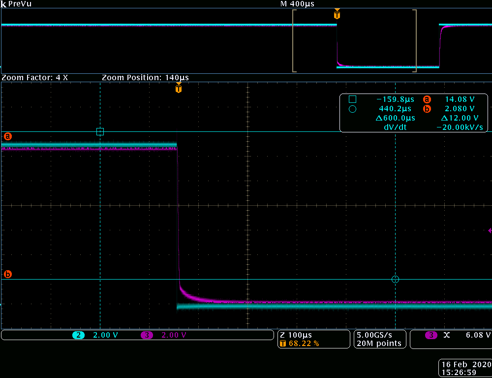The image size is (492, 378).
Task: Select the circle cursor handle on waveform
Action: [x=395, y=280]
